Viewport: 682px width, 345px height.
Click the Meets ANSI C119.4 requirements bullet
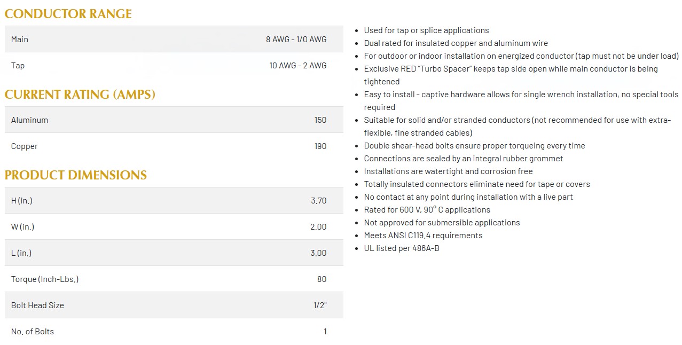423,236
